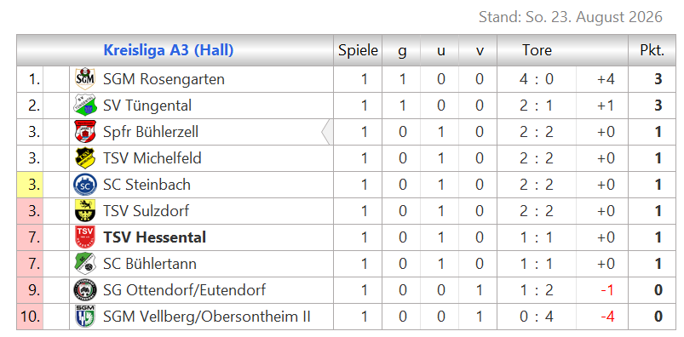Image resolution: width=684 pixels, height=337 pixels.
Task: Click the pink rank 10 cell
Action: click(30, 317)
